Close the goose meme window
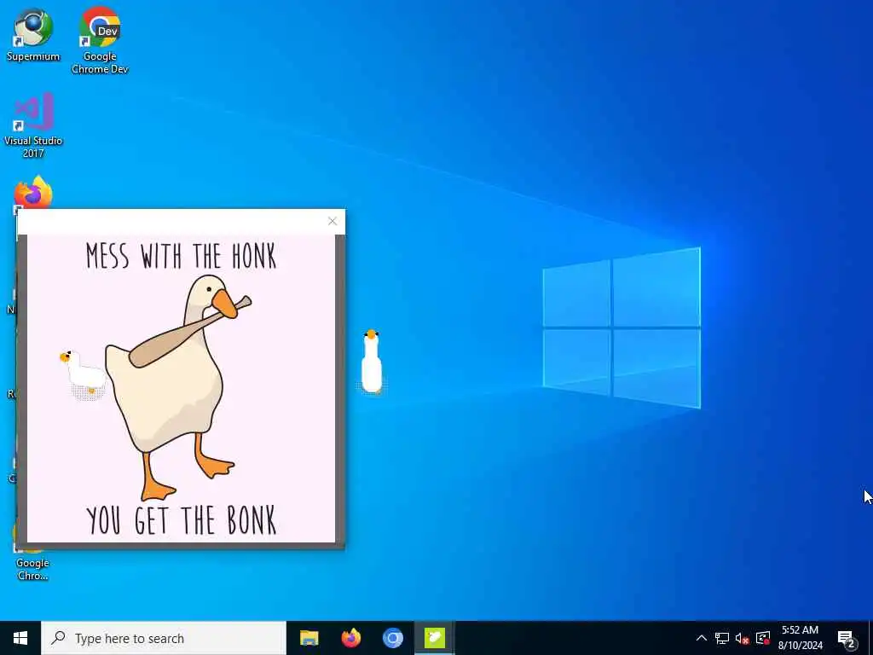This screenshot has height=655, width=873. coord(332,221)
